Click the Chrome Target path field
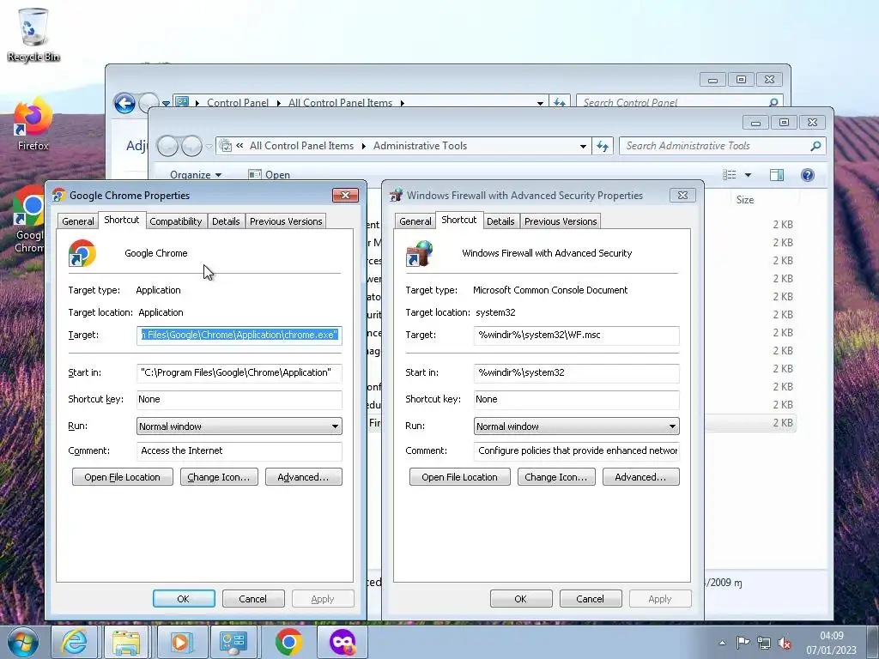This screenshot has width=879, height=659. 239,336
